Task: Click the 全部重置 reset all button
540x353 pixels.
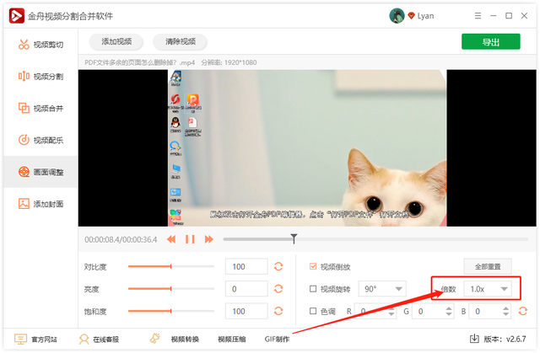Action: pyautogui.click(x=488, y=266)
